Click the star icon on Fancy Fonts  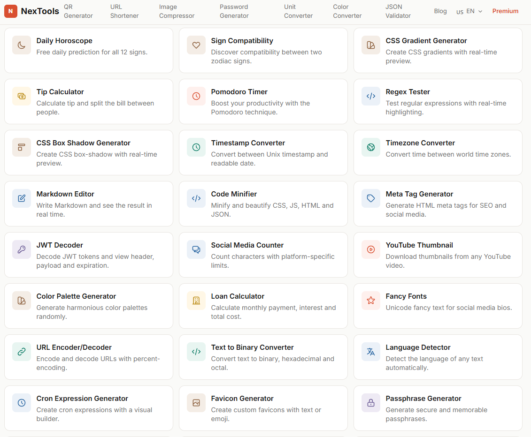370,301
